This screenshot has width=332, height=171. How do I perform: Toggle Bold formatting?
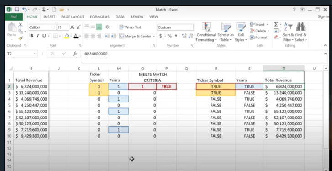(32, 36)
